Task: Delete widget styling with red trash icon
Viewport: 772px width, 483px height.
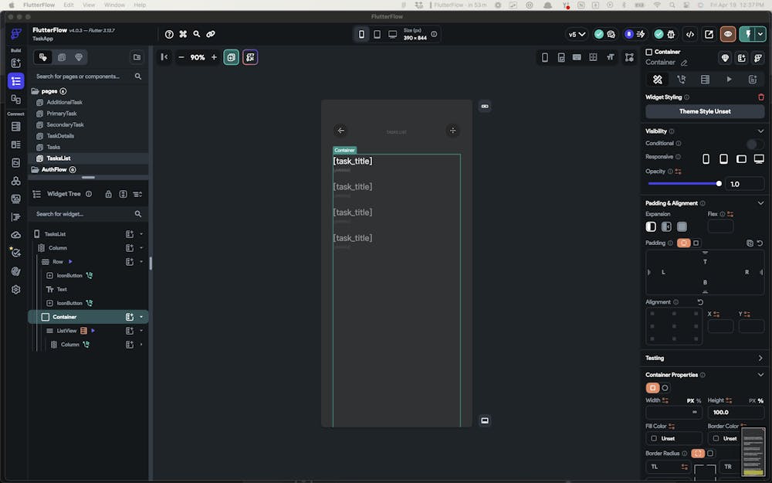Action: (760, 97)
